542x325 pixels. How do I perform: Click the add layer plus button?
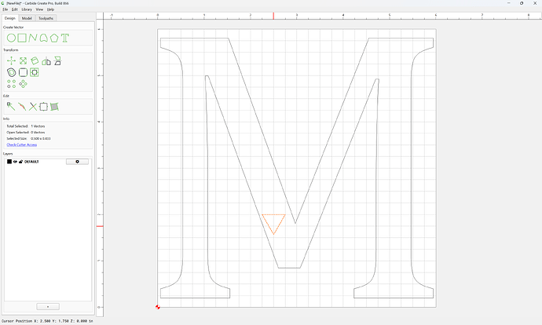click(x=48, y=307)
